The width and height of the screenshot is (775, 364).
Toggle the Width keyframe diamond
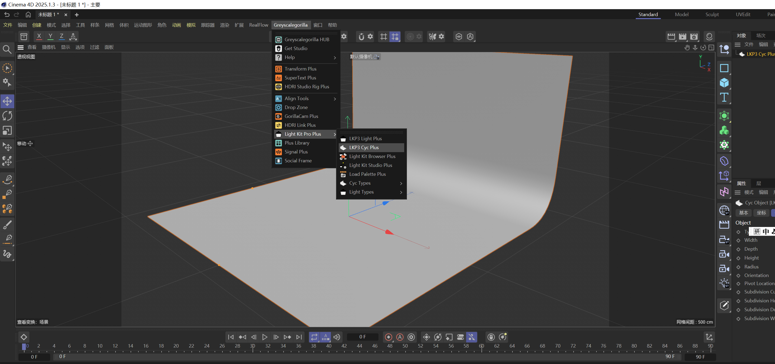738,240
